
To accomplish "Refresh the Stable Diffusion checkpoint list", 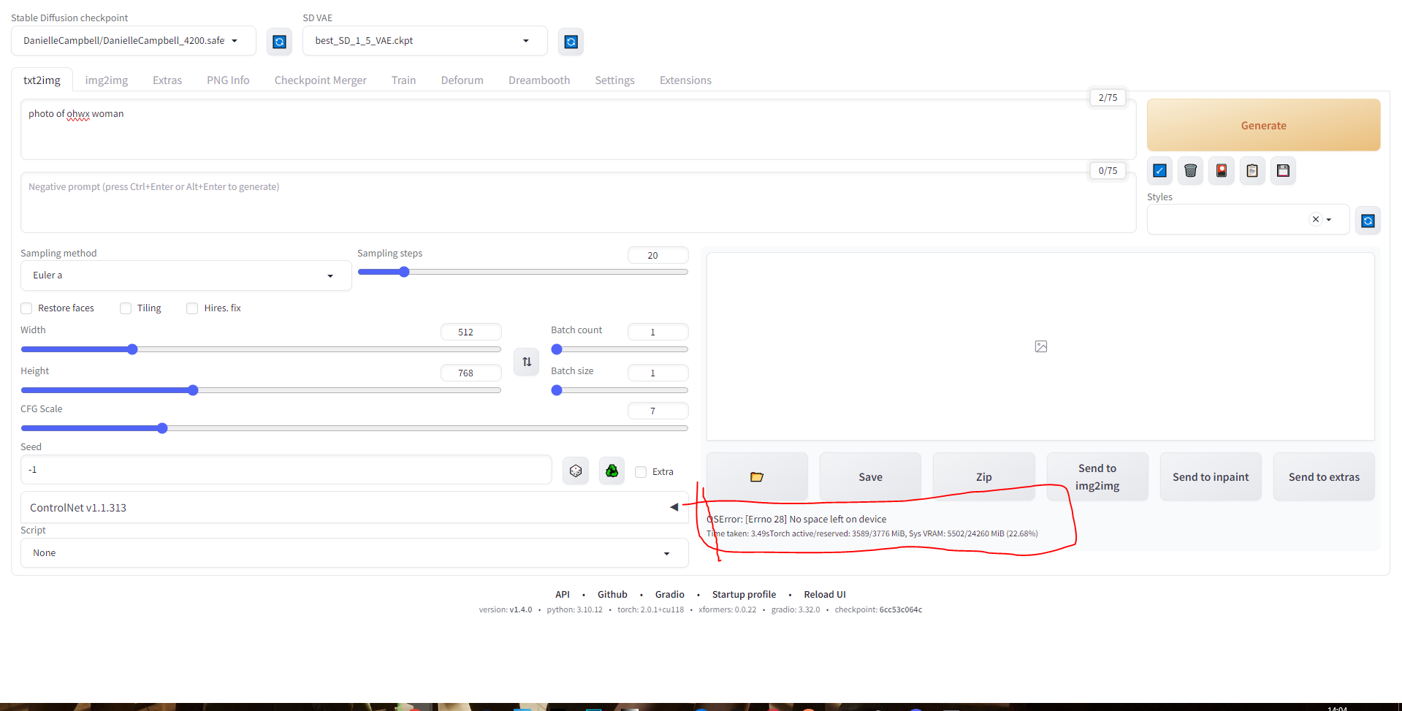I will [279, 42].
